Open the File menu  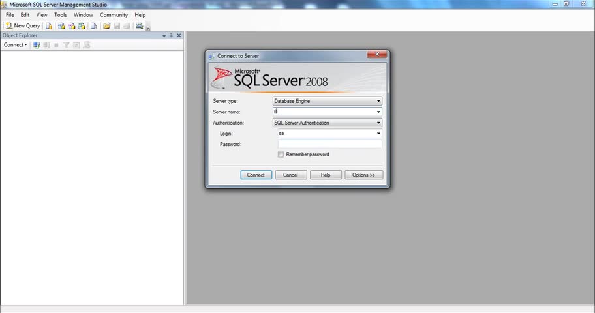point(10,15)
